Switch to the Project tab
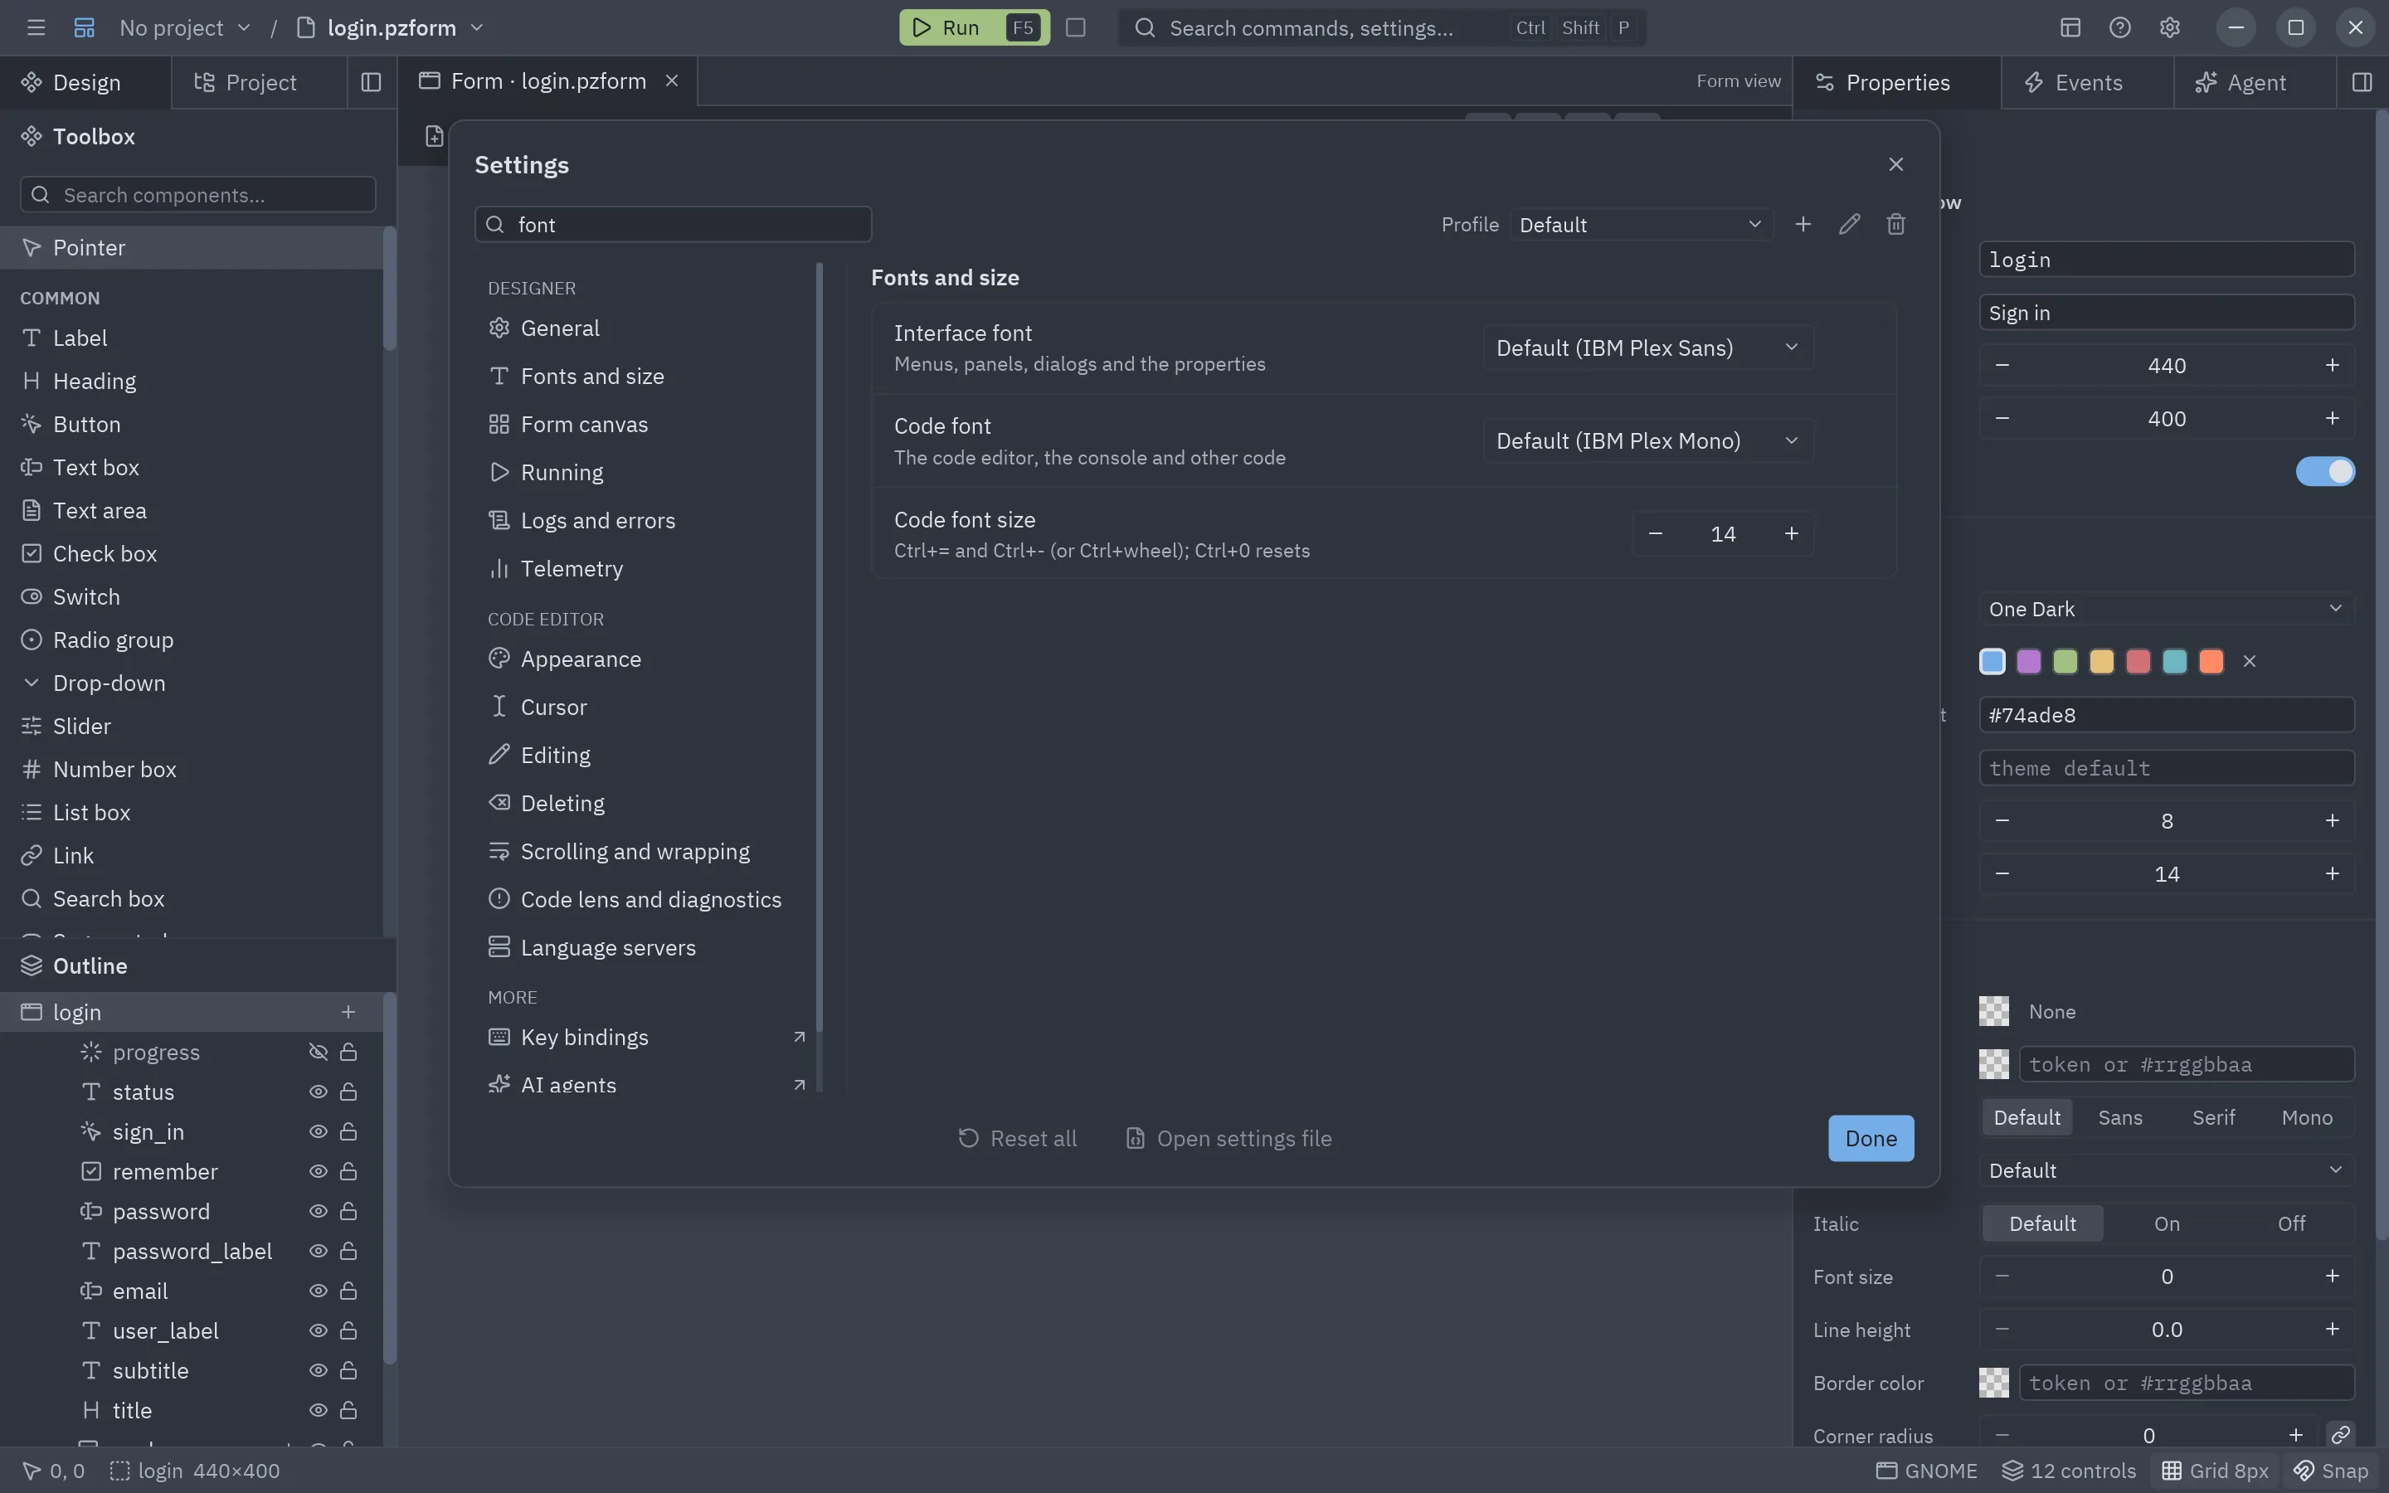Viewport: 2389px width, 1493px height. click(259, 82)
